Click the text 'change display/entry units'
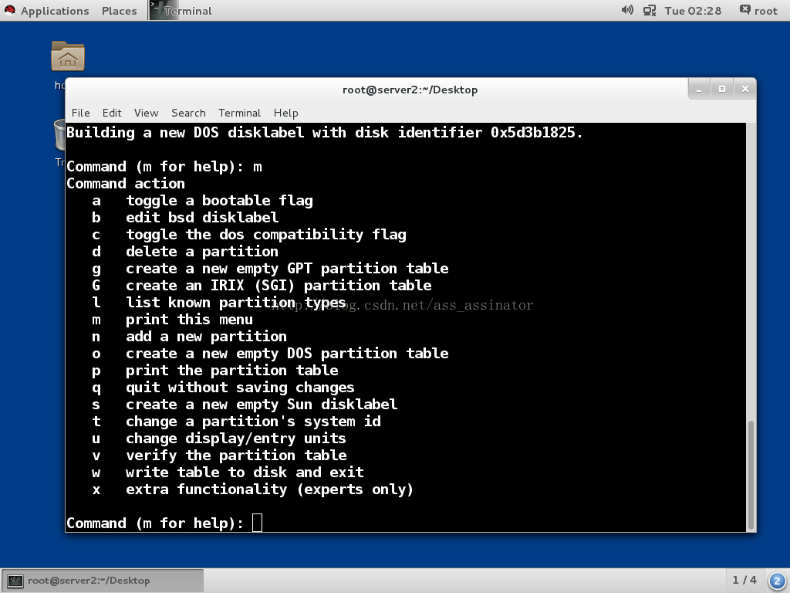 click(236, 439)
